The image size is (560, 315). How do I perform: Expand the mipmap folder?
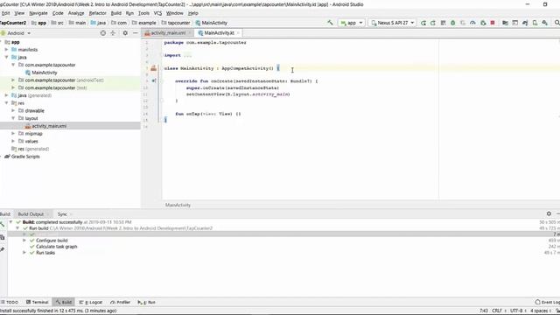[x=13, y=134]
